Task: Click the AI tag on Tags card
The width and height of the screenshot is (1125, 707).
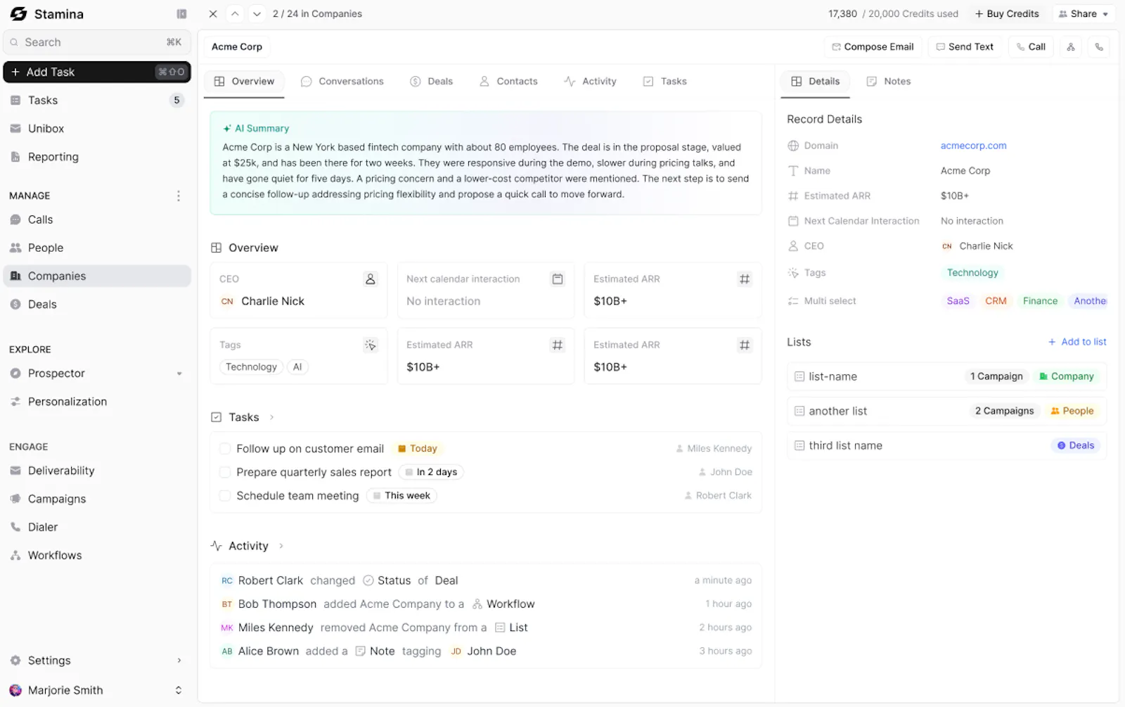Action: (297, 367)
